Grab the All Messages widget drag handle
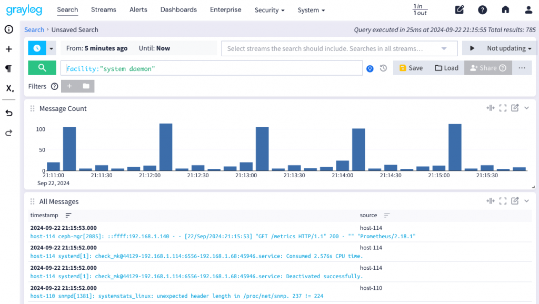Image resolution: width=539 pixels, height=304 pixels. coord(32,201)
